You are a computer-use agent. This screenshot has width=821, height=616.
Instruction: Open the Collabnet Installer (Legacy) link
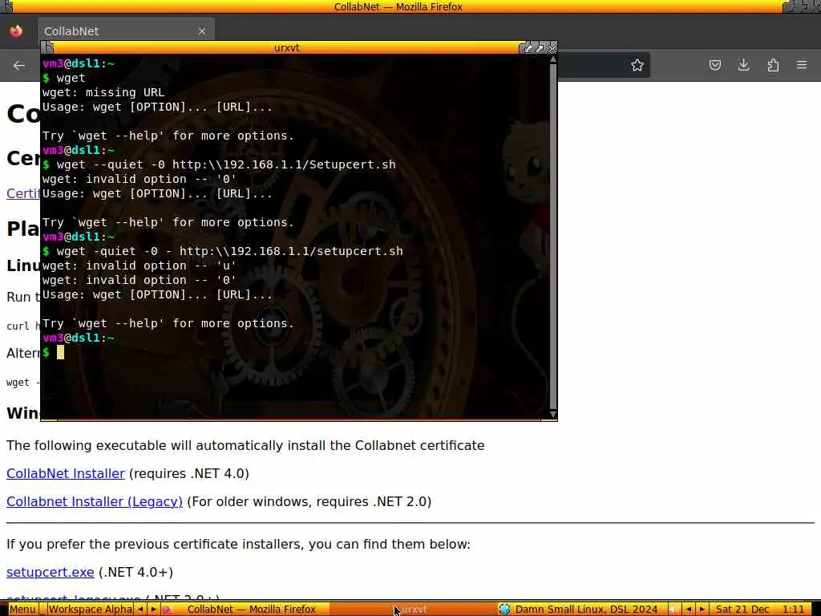(x=95, y=502)
